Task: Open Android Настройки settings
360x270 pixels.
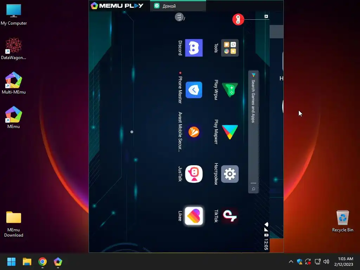Action: (x=230, y=174)
